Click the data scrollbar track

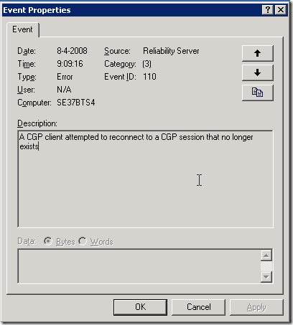(x=266, y=266)
